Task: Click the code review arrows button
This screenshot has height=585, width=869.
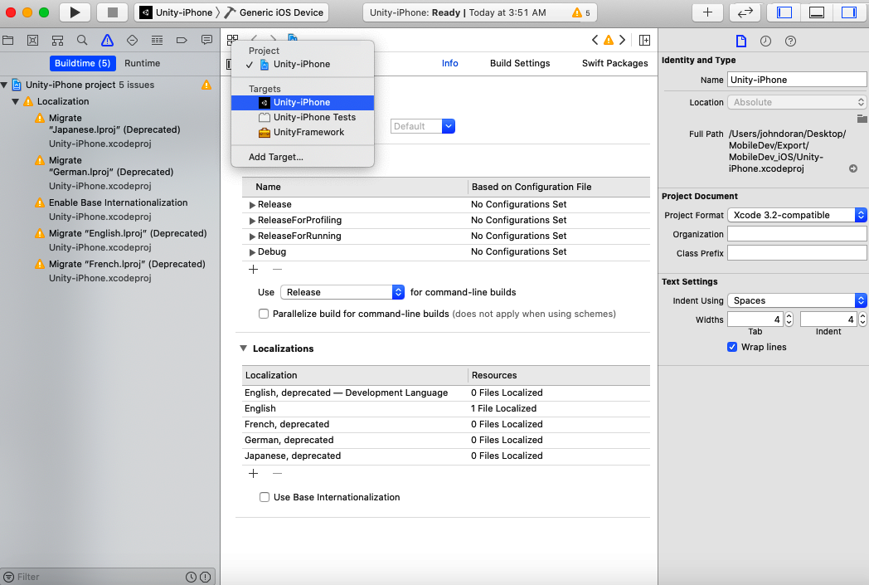Action: pos(745,12)
